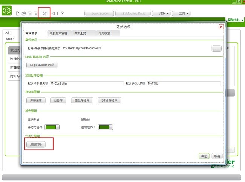Select 新建项 item in background sidebar
Screen dimensions: 245x182
pos(14,68)
